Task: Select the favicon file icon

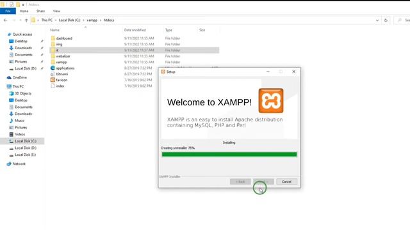Action: (x=53, y=80)
